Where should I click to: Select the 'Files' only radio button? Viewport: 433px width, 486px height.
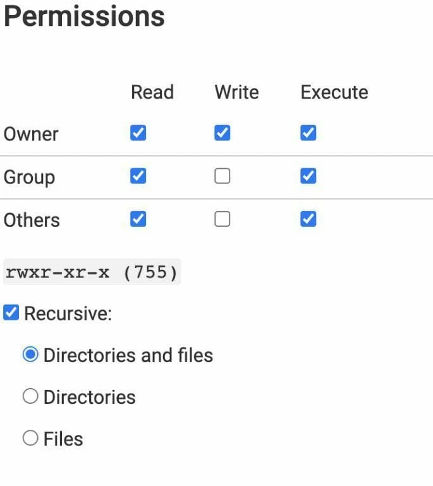(x=30, y=439)
